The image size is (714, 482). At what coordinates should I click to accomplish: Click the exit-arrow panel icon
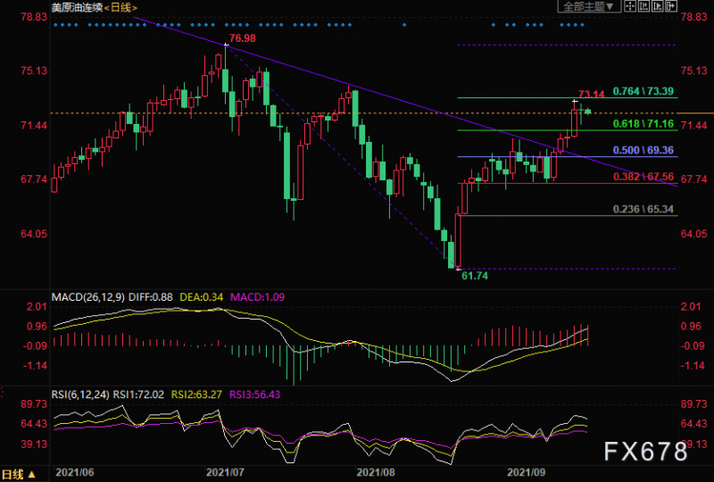[671, 6]
